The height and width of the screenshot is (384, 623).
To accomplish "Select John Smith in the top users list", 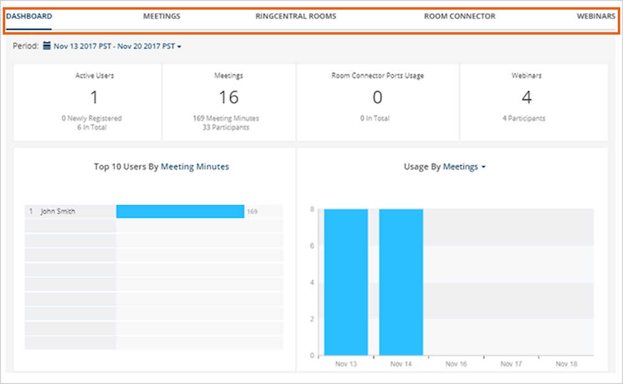I will pyautogui.click(x=58, y=211).
